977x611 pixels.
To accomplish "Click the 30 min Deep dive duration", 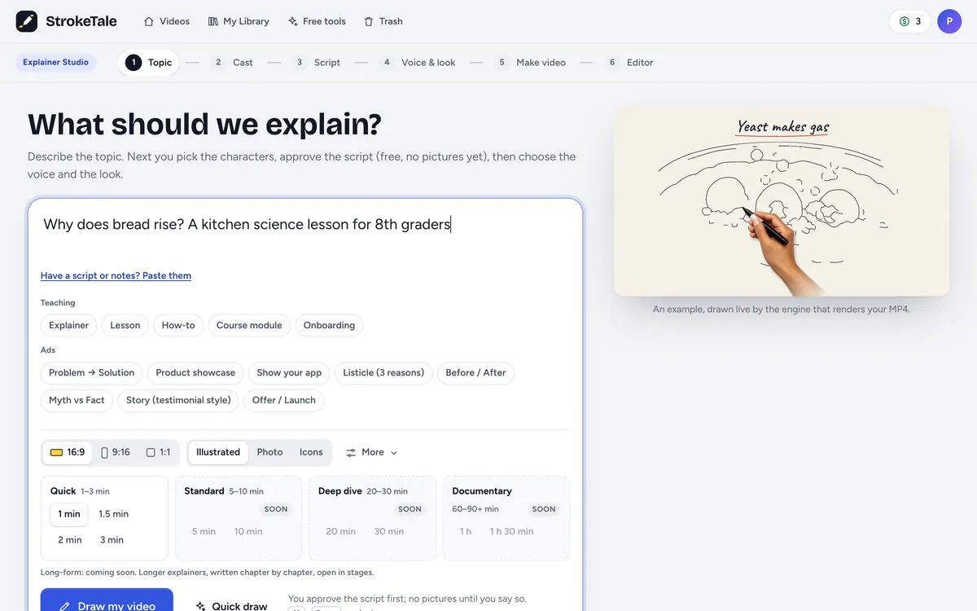I will [x=389, y=531].
